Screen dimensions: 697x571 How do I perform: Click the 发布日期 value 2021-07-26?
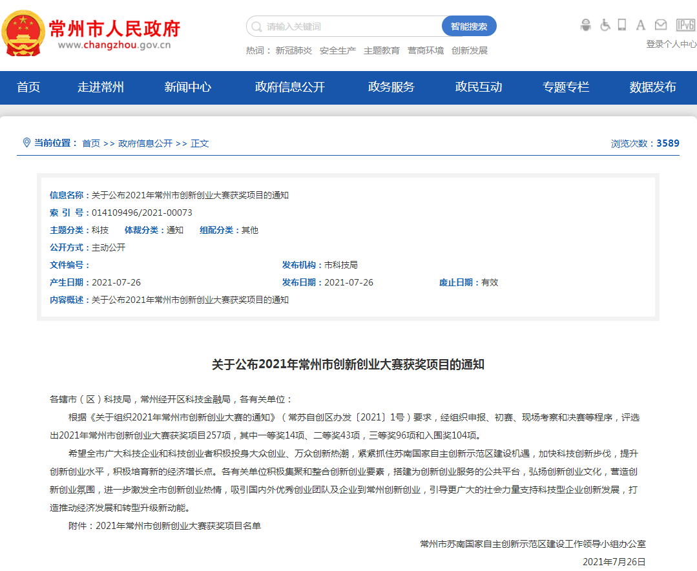click(x=349, y=283)
